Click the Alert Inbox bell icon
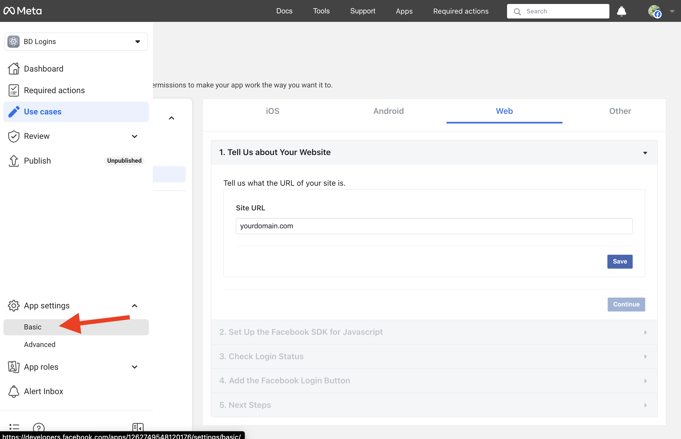The image size is (681, 439). click(13, 391)
